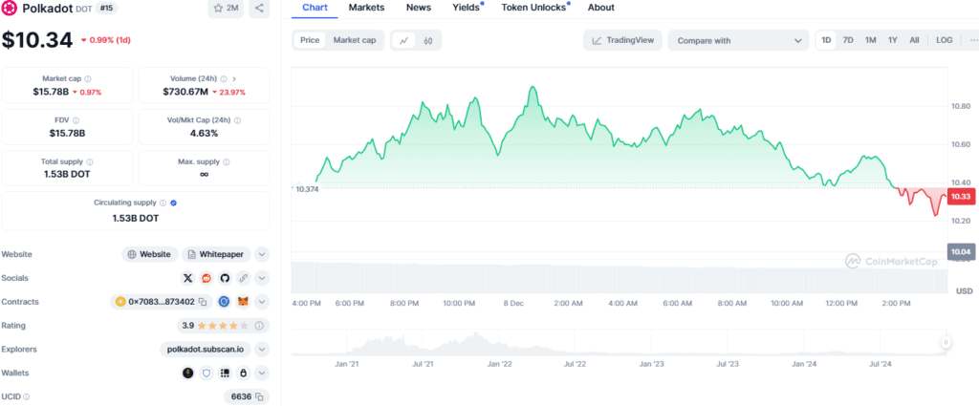Click the verified badge beside Circulating supply
The width and height of the screenshot is (979, 406).
pyautogui.click(x=174, y=203)
